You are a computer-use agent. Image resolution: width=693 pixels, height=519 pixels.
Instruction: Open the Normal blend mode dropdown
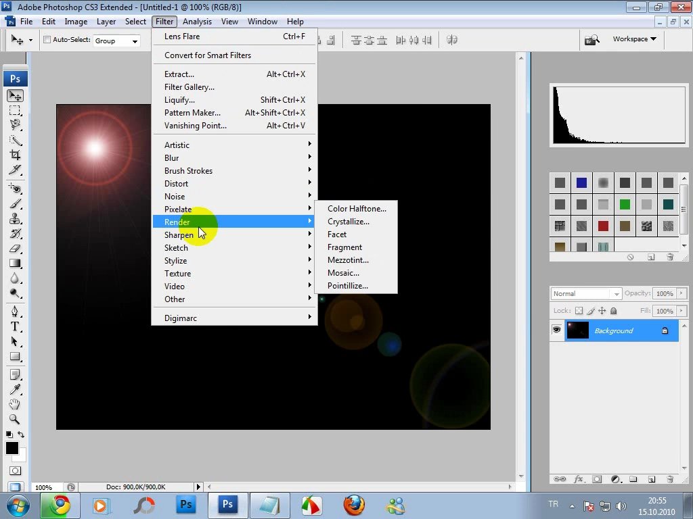pos(586,293)
